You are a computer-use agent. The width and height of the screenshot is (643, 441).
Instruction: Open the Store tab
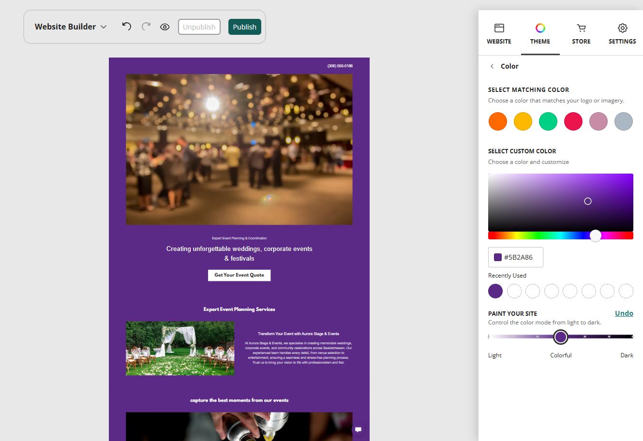point(581,34)
